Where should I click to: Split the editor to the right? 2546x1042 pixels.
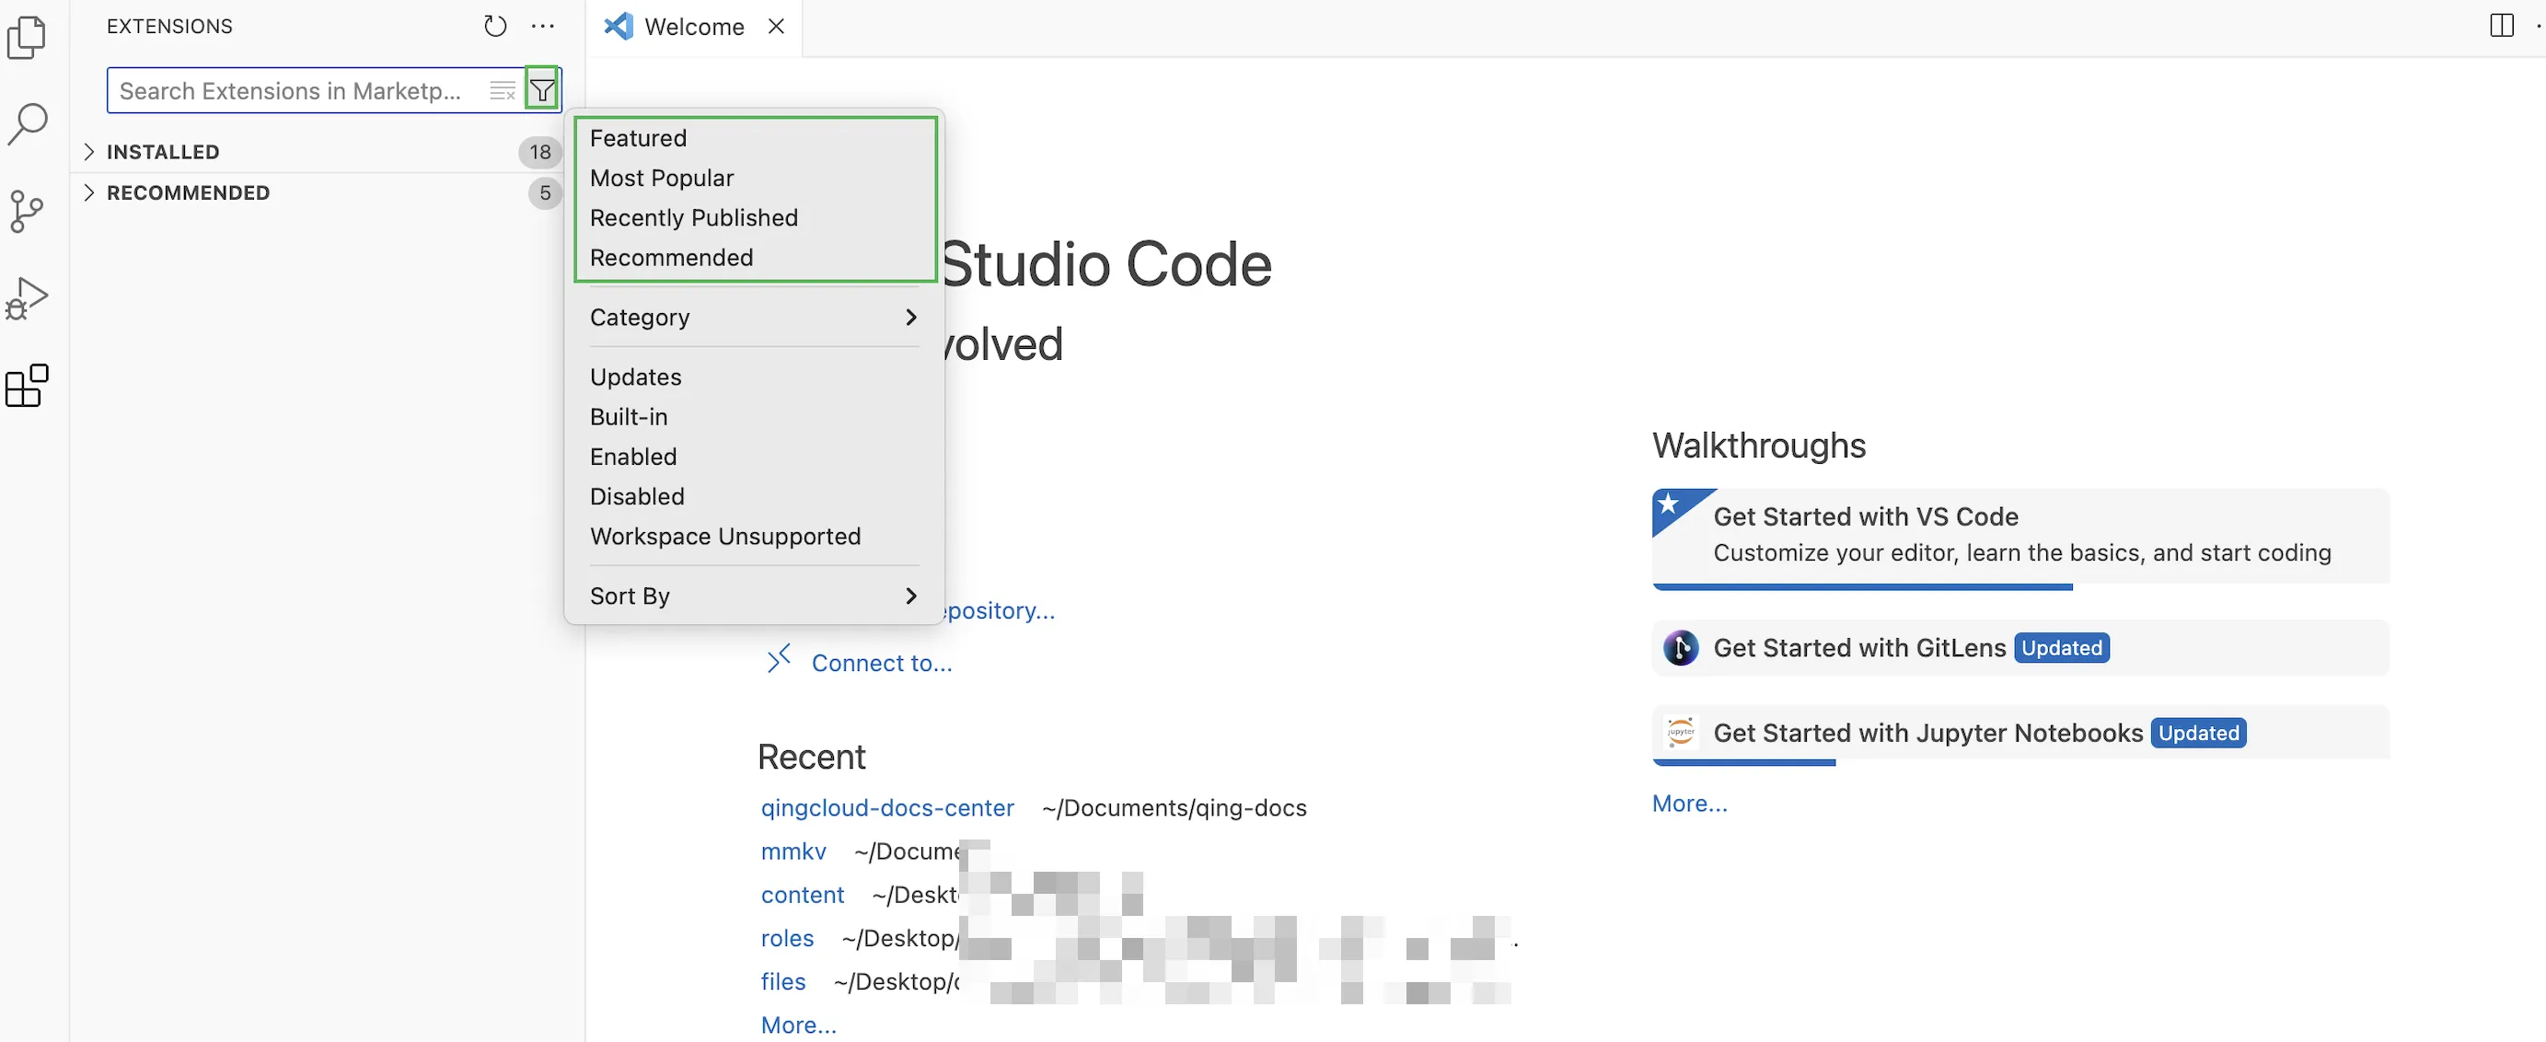(x=2502, y=27)
